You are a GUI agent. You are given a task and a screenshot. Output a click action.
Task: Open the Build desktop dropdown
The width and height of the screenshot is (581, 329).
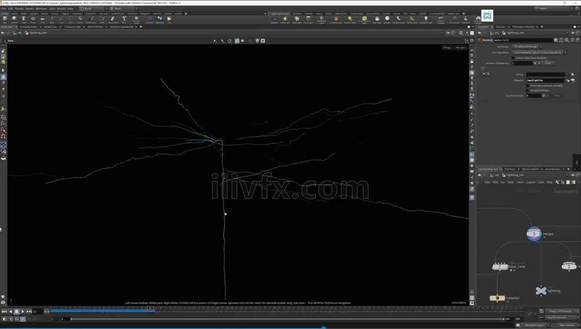94,8
